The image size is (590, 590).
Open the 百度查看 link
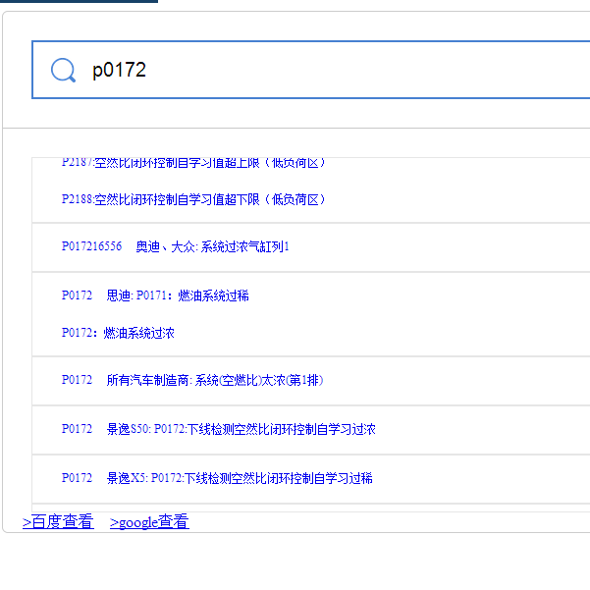point(58,522)
